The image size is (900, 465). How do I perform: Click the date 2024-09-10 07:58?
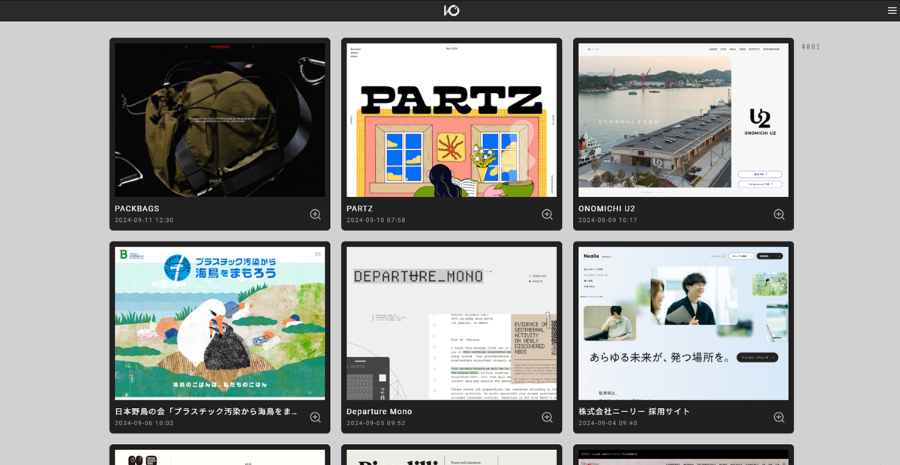click(x=376, y=220)
